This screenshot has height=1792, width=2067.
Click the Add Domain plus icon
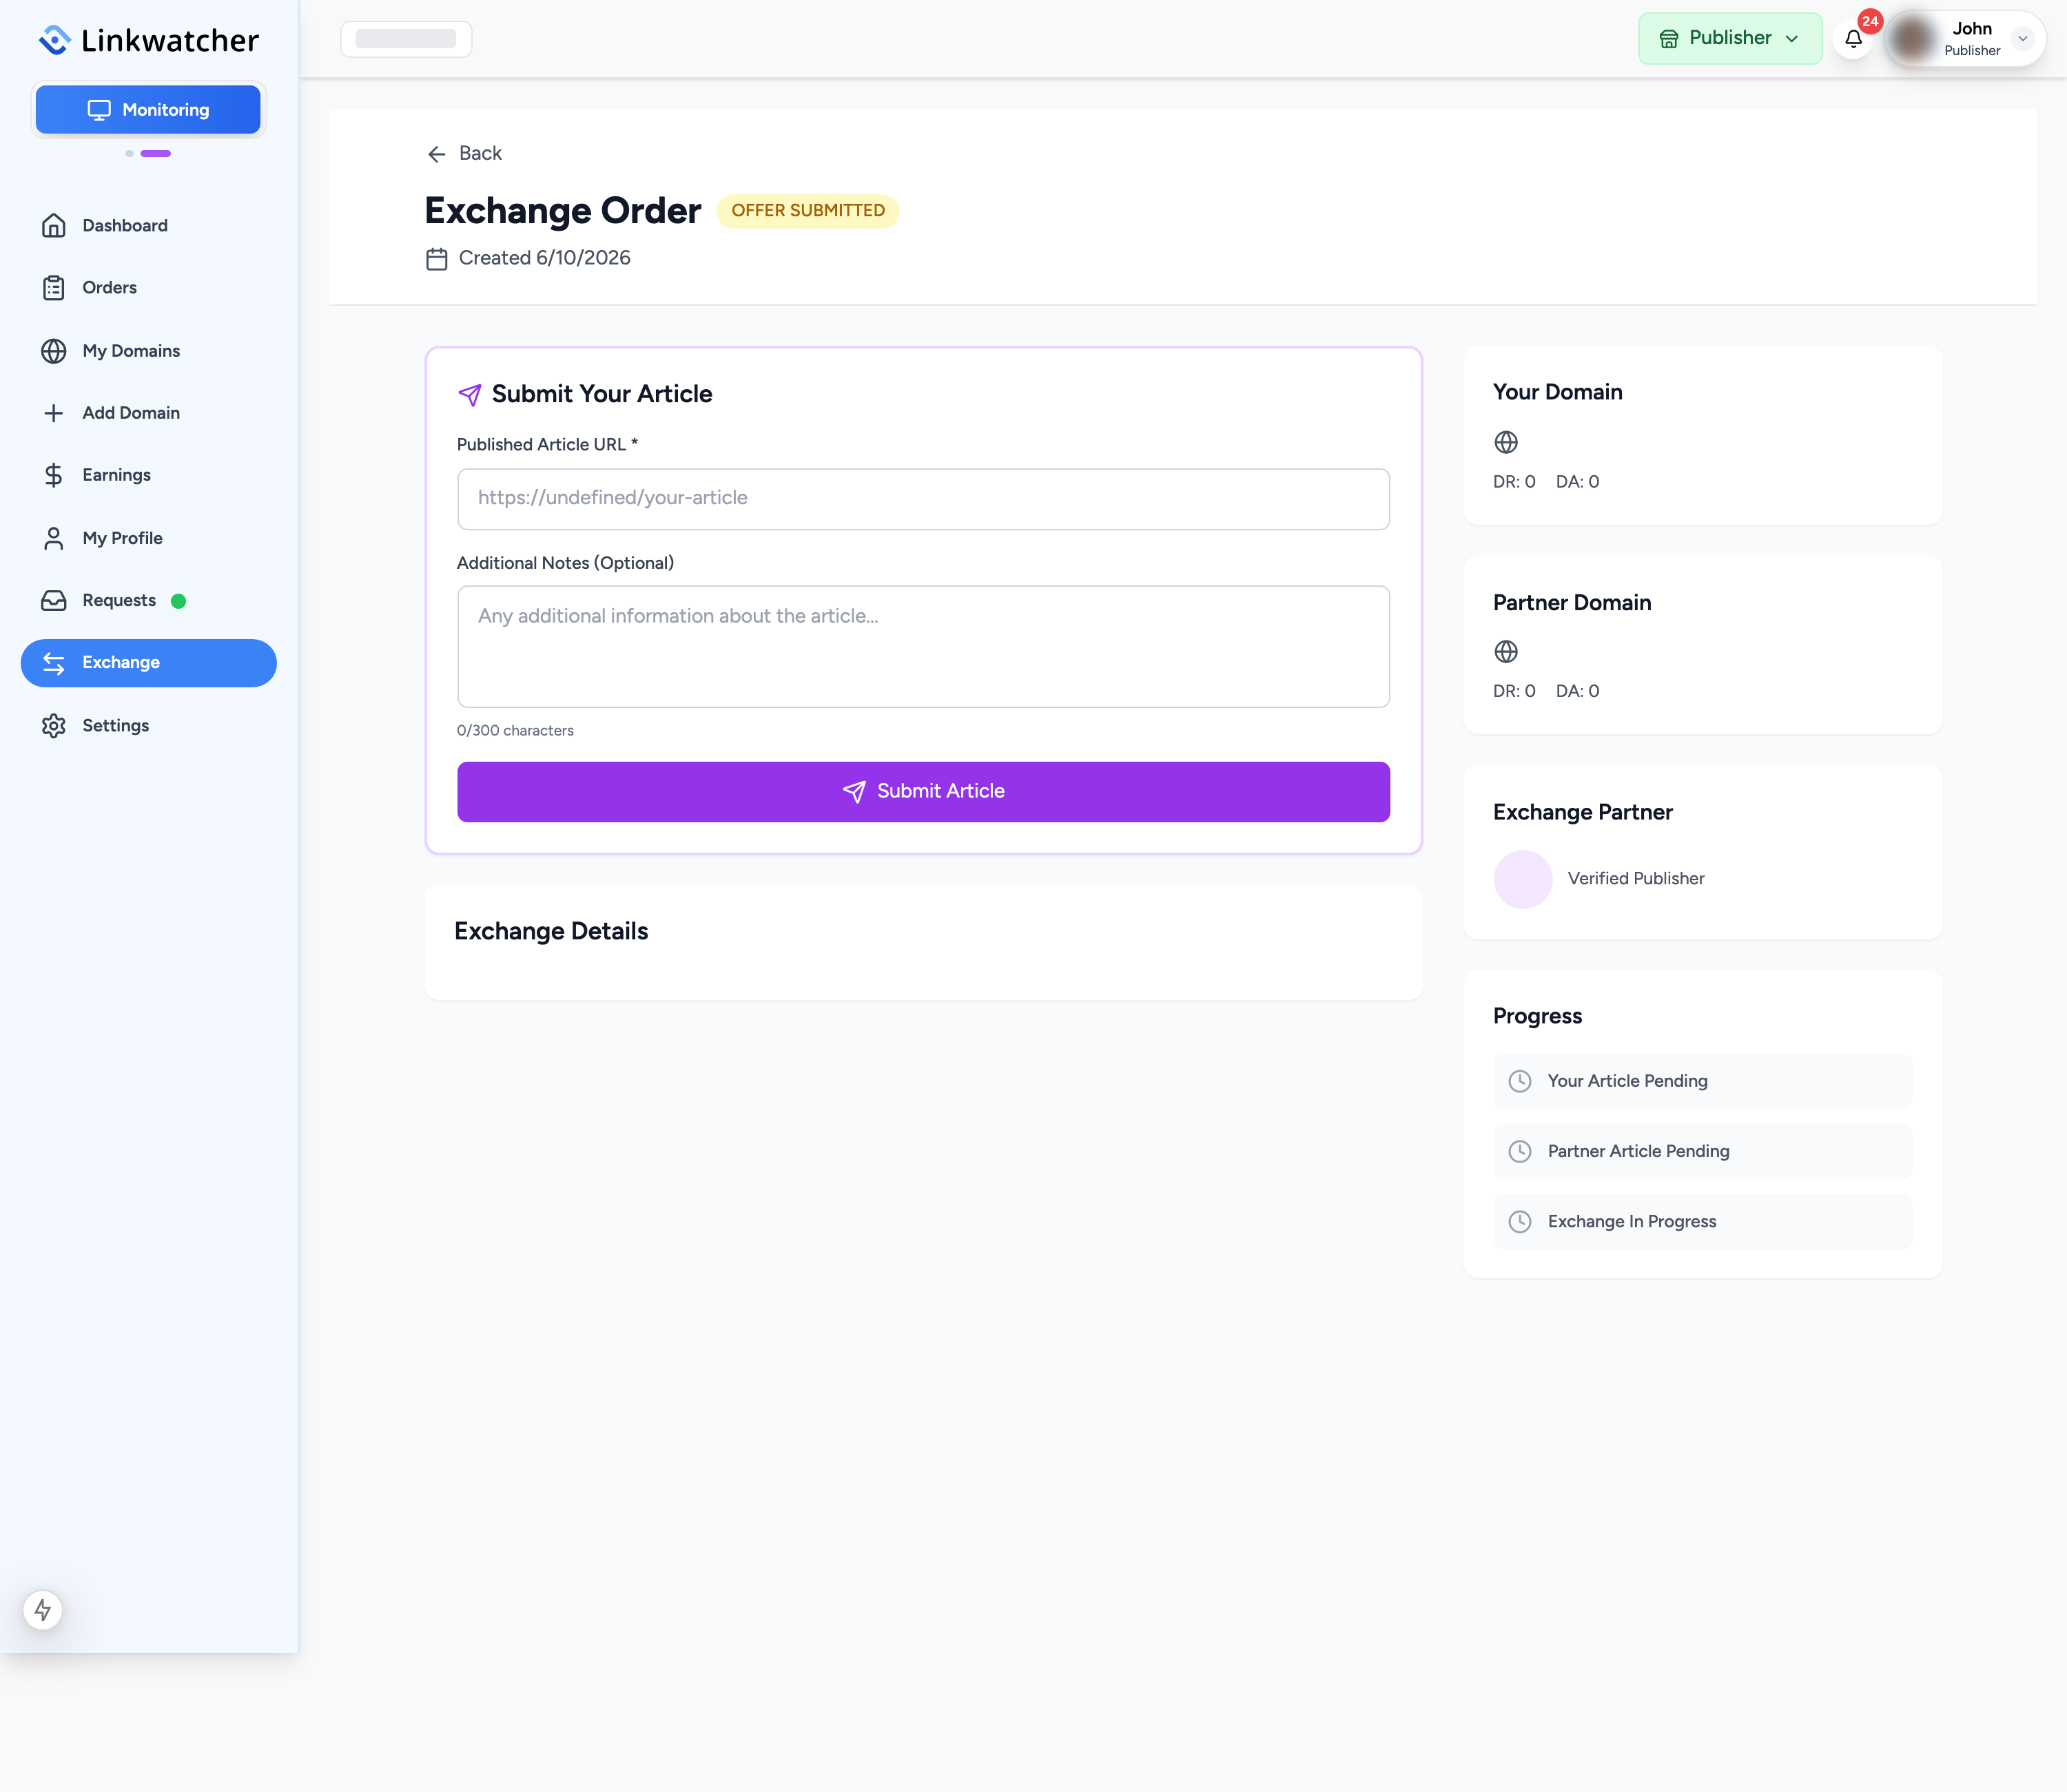pyautogui.click(x=54, y=413)
